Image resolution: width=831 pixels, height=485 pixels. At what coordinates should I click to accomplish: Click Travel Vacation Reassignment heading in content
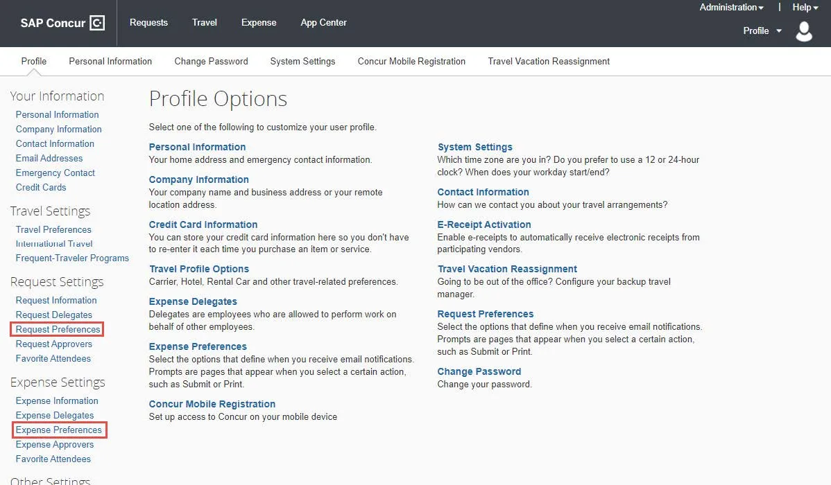(507, 270)
